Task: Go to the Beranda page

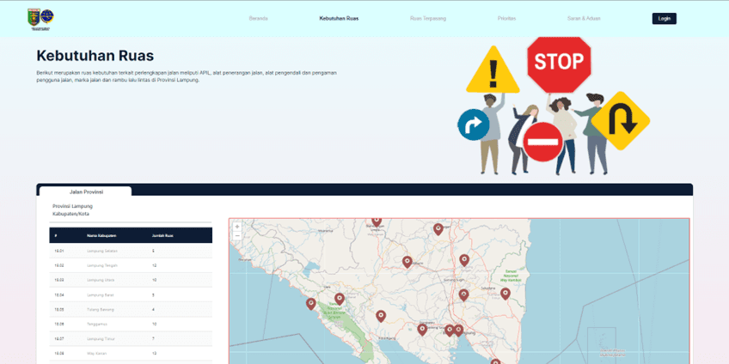Action: 258,19
